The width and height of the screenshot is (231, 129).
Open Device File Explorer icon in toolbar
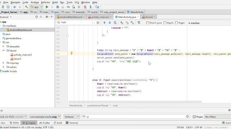click(x=97, y=7)
